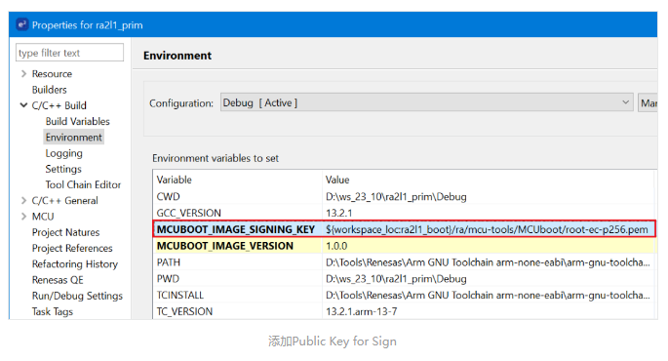Expand the Resource tree node
The image size is (668, 361).
coord(23,74)
